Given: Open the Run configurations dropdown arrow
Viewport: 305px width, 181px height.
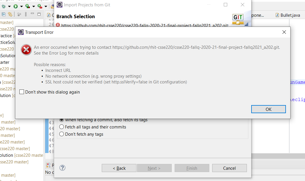Looking at the screenshot, I should coord(21,6).
